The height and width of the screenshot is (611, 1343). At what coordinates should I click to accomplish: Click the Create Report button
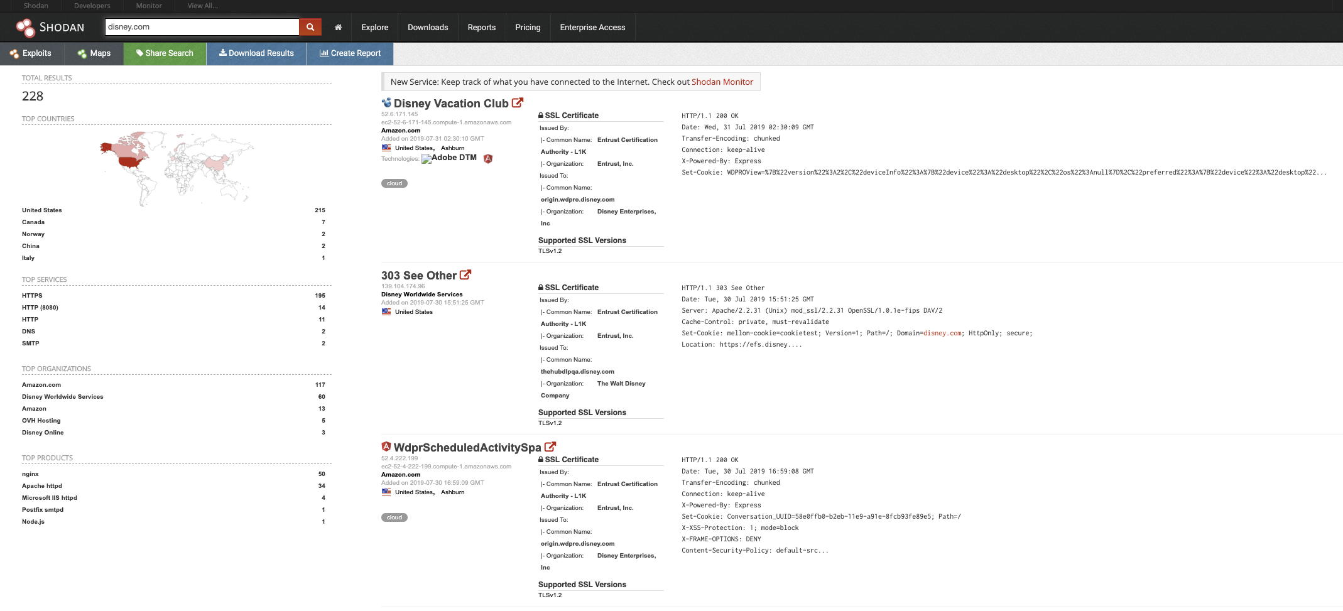350,53
